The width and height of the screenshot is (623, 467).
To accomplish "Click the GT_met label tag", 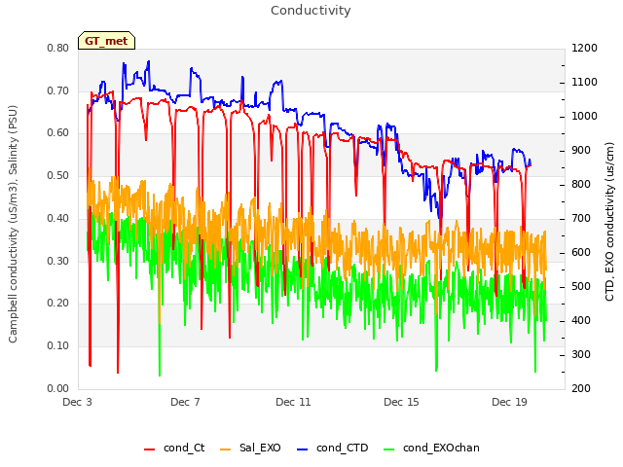I will click(106, 41).
